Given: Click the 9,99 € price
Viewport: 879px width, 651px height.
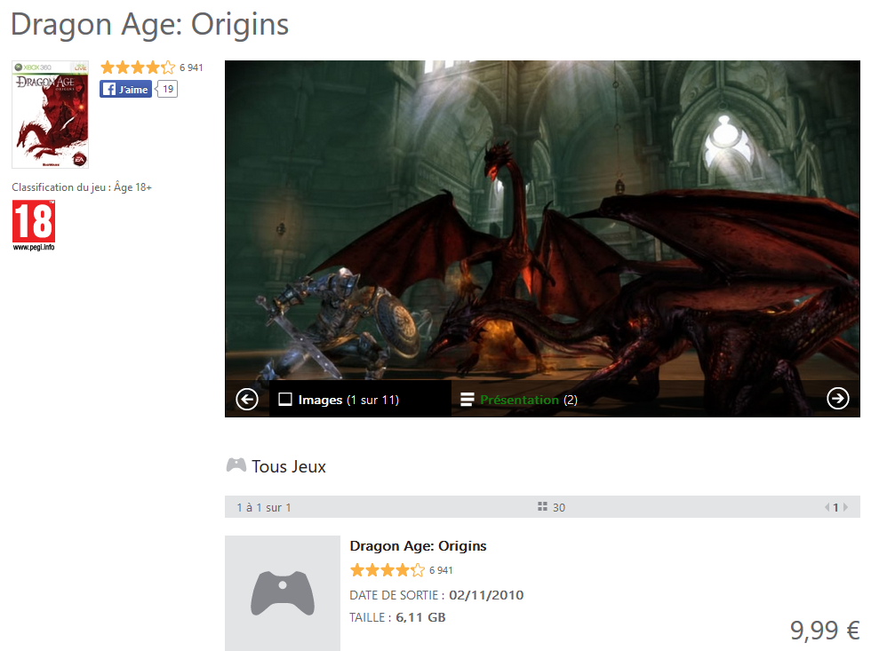Looking at the screenshot, I should [824, 631].
